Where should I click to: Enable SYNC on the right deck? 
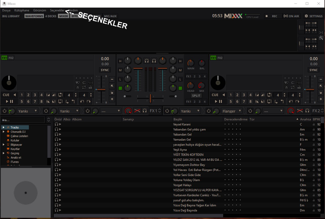tap(314, 70)
